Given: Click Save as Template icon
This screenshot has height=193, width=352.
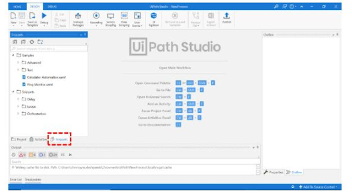Looking at the screenshot, I should tap(32, 19).
